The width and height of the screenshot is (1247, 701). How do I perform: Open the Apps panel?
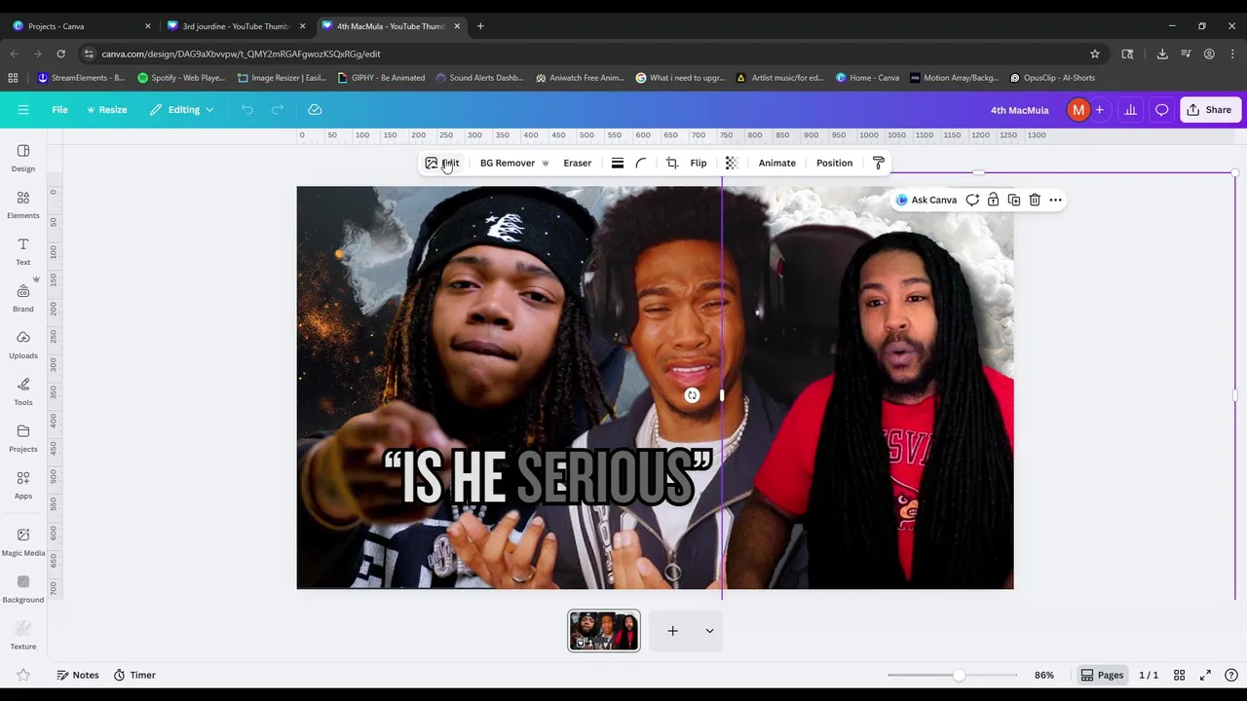[23, 485]
